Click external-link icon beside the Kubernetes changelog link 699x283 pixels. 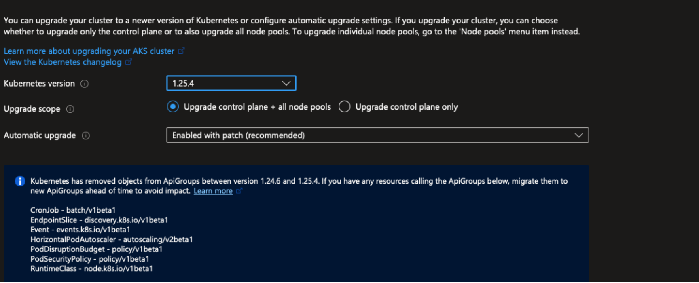click(129, 62)
